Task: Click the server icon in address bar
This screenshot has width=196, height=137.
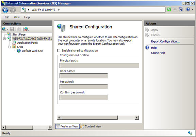Action: pyautogui.click(x=24, y=10)
